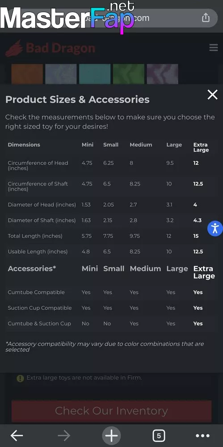Screen dimensions: 223x447
Task: Tap the warning icon beside Extra large notice
Action: pyautogui.click(x=20, y=378)
